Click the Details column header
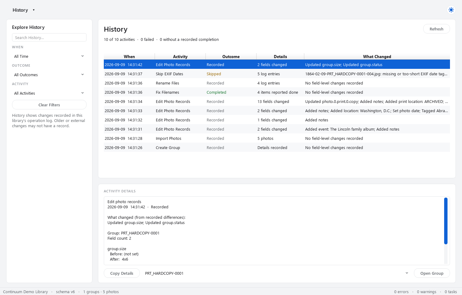462x295 pixels. (x=280, y=57)
